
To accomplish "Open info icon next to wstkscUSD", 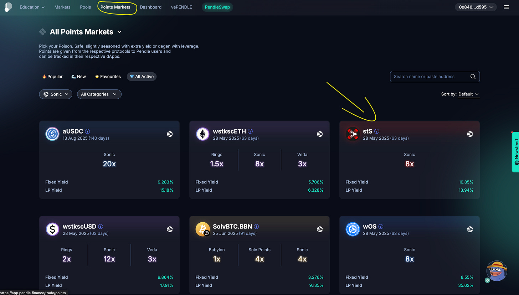I will tap(101, 227).
